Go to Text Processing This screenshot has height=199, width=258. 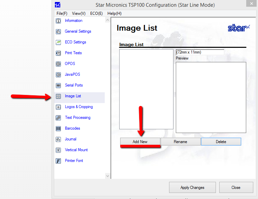[x=78, y=118]
